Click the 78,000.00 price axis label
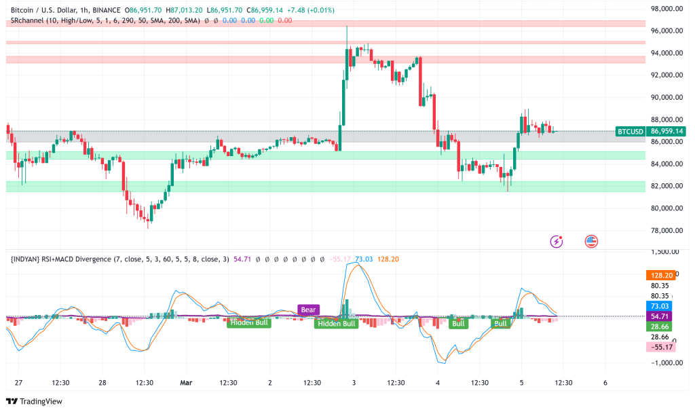 click(666, 230)
